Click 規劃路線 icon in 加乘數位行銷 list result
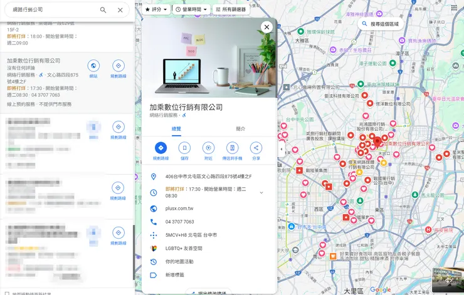This screenshot has width=464, height=295. coord(119,66)
